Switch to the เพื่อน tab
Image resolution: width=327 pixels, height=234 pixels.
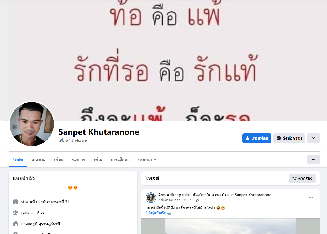pyautogui.click(x=59, y=159)
